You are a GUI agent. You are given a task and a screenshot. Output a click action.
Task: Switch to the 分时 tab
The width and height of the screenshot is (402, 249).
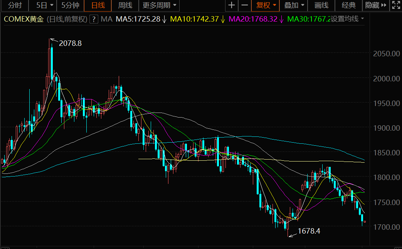15,5
